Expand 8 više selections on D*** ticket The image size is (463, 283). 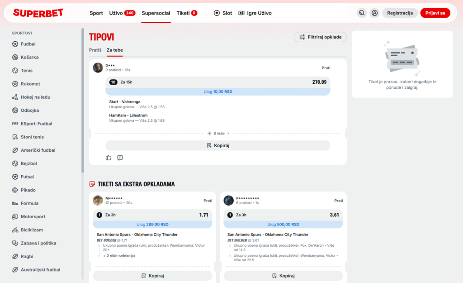click(x=218, y=134)
